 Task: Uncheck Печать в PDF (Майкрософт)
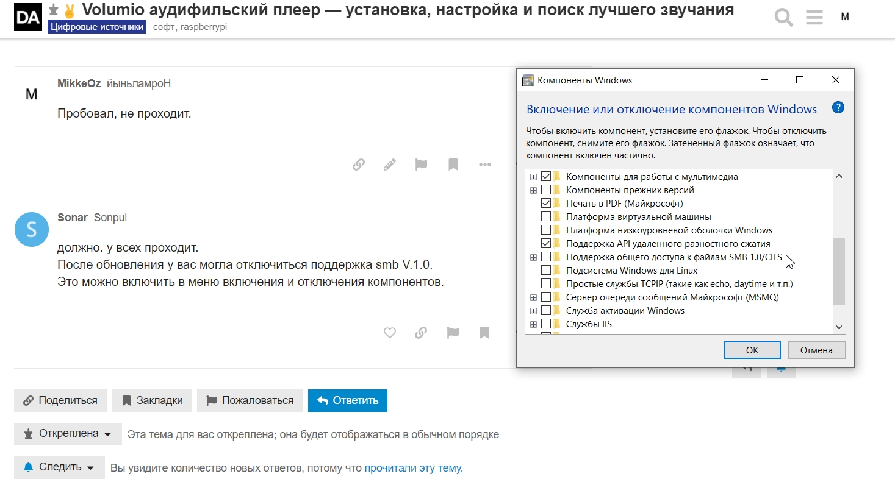click(x=546, y=203)
